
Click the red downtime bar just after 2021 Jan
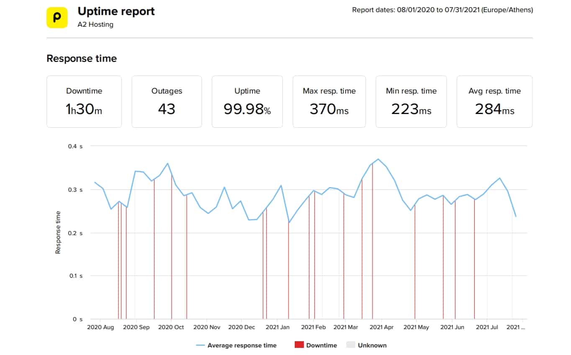point(288,270)
